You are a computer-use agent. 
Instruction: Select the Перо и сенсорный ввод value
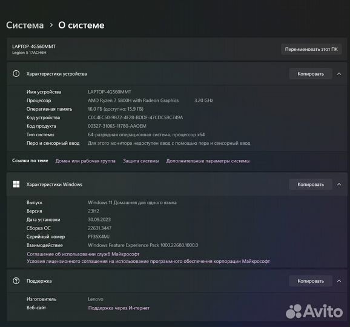pyautogui.click(x=169, y=143)
